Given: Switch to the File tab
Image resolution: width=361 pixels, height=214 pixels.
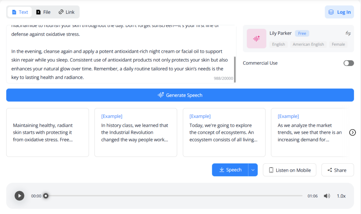Looking at the screenshot, I should click(x=43, y=12).
